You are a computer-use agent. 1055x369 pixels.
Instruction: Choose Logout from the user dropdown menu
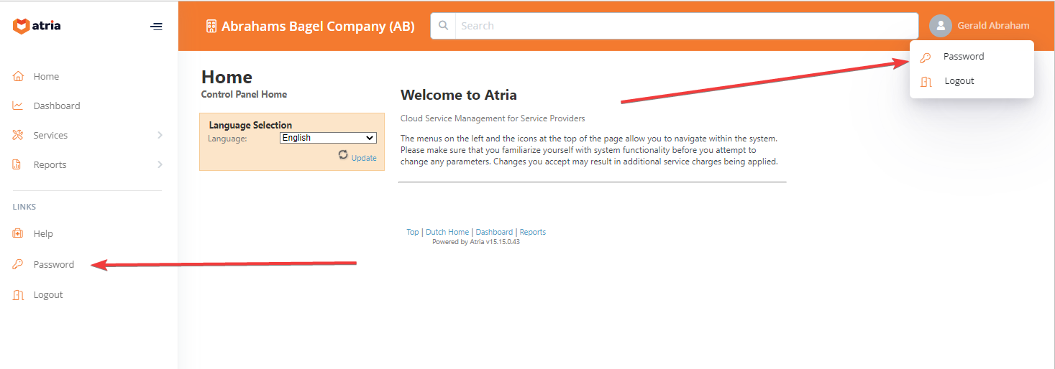click(x=959, y=81)
